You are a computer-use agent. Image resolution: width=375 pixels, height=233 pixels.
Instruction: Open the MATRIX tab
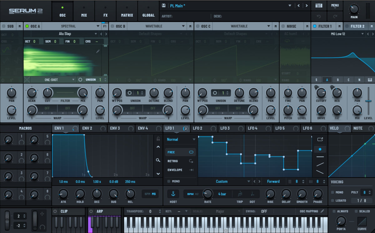coord(127,11)
